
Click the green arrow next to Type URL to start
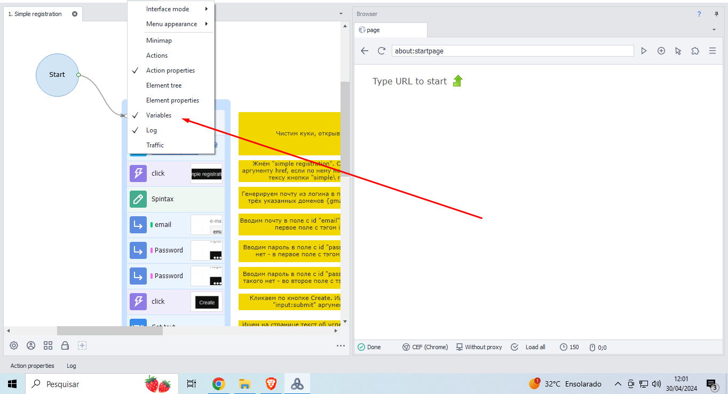[x=458, y=81]
